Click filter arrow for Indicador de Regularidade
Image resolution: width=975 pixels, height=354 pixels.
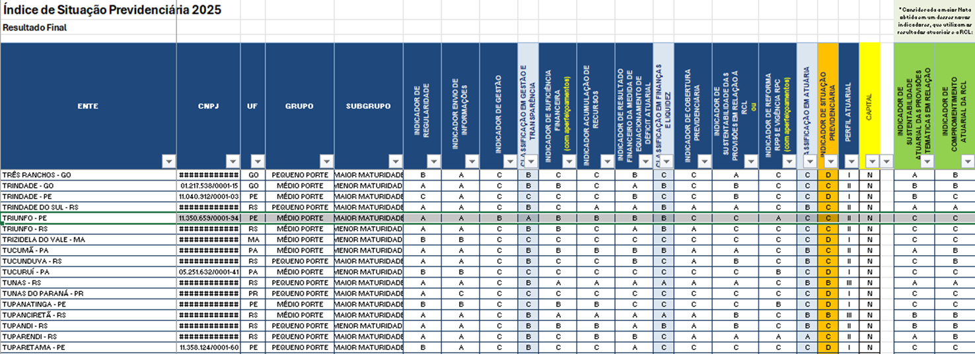433,162
